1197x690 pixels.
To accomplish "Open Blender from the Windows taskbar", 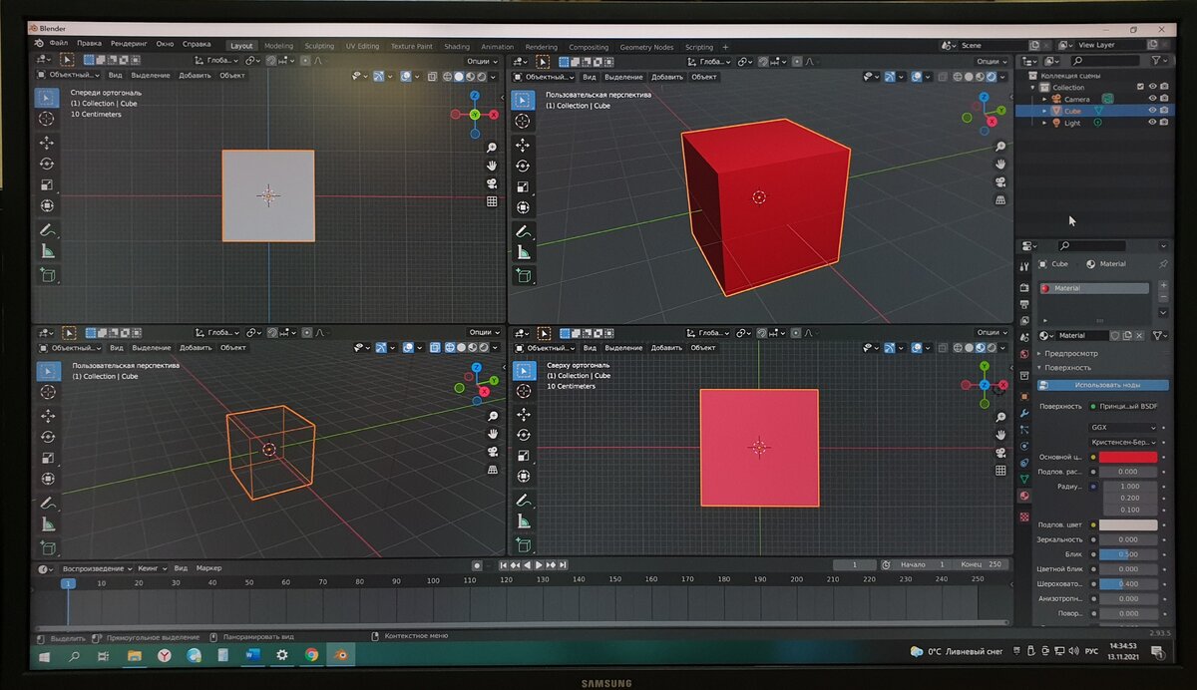I will tap(341, 655).
